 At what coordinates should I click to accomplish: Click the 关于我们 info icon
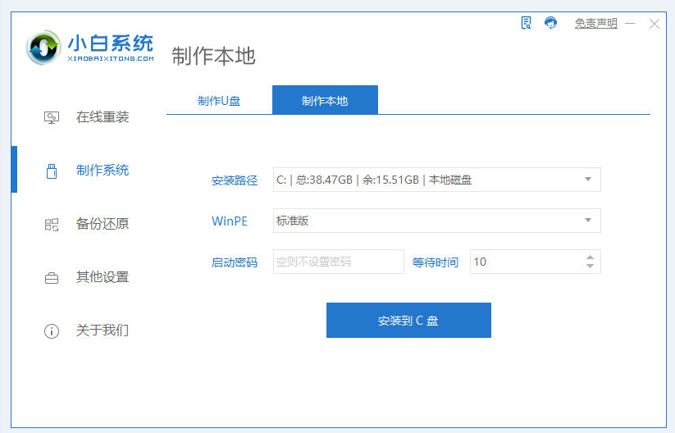(51, 331)
